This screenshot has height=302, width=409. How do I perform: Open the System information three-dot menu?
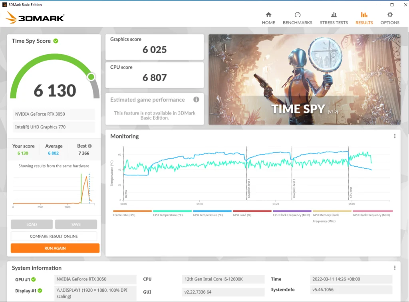coord(395,268)
